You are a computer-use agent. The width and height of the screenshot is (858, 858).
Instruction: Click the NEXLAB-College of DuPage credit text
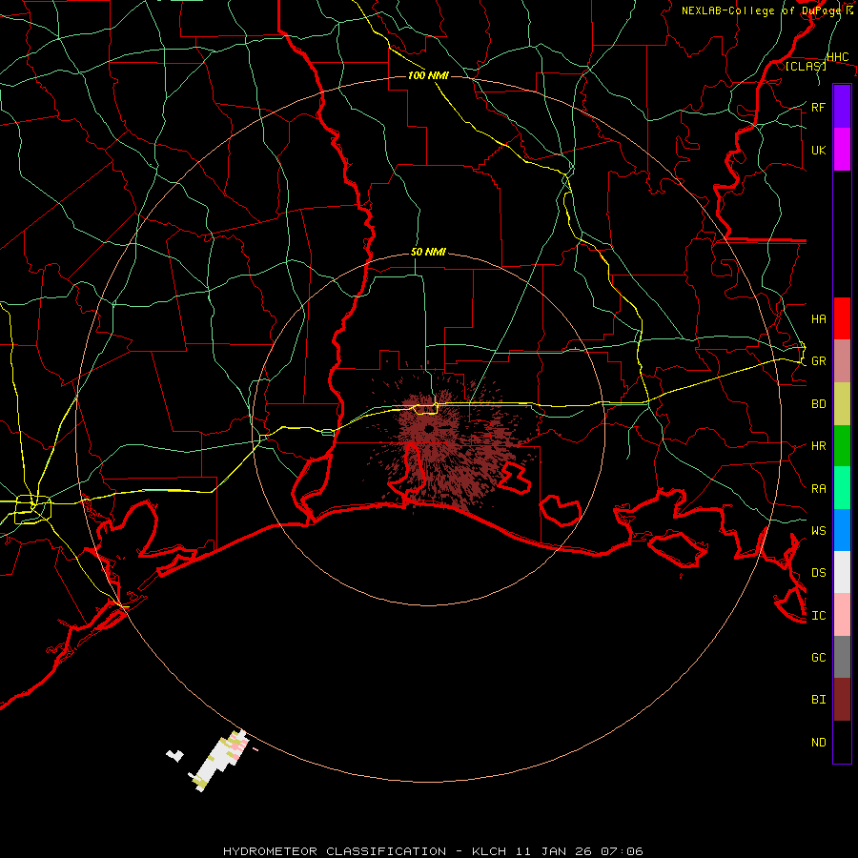(x=763, y=10)
